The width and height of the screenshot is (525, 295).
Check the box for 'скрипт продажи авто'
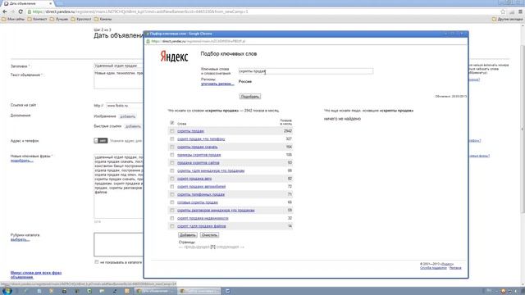[x=172, y=179]
